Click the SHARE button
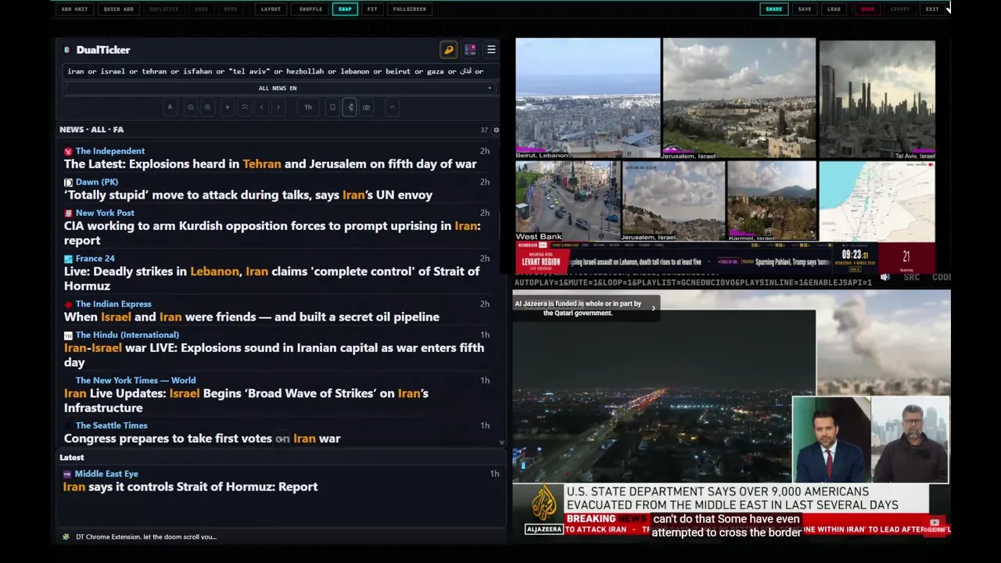 click(x=774, y=9)
